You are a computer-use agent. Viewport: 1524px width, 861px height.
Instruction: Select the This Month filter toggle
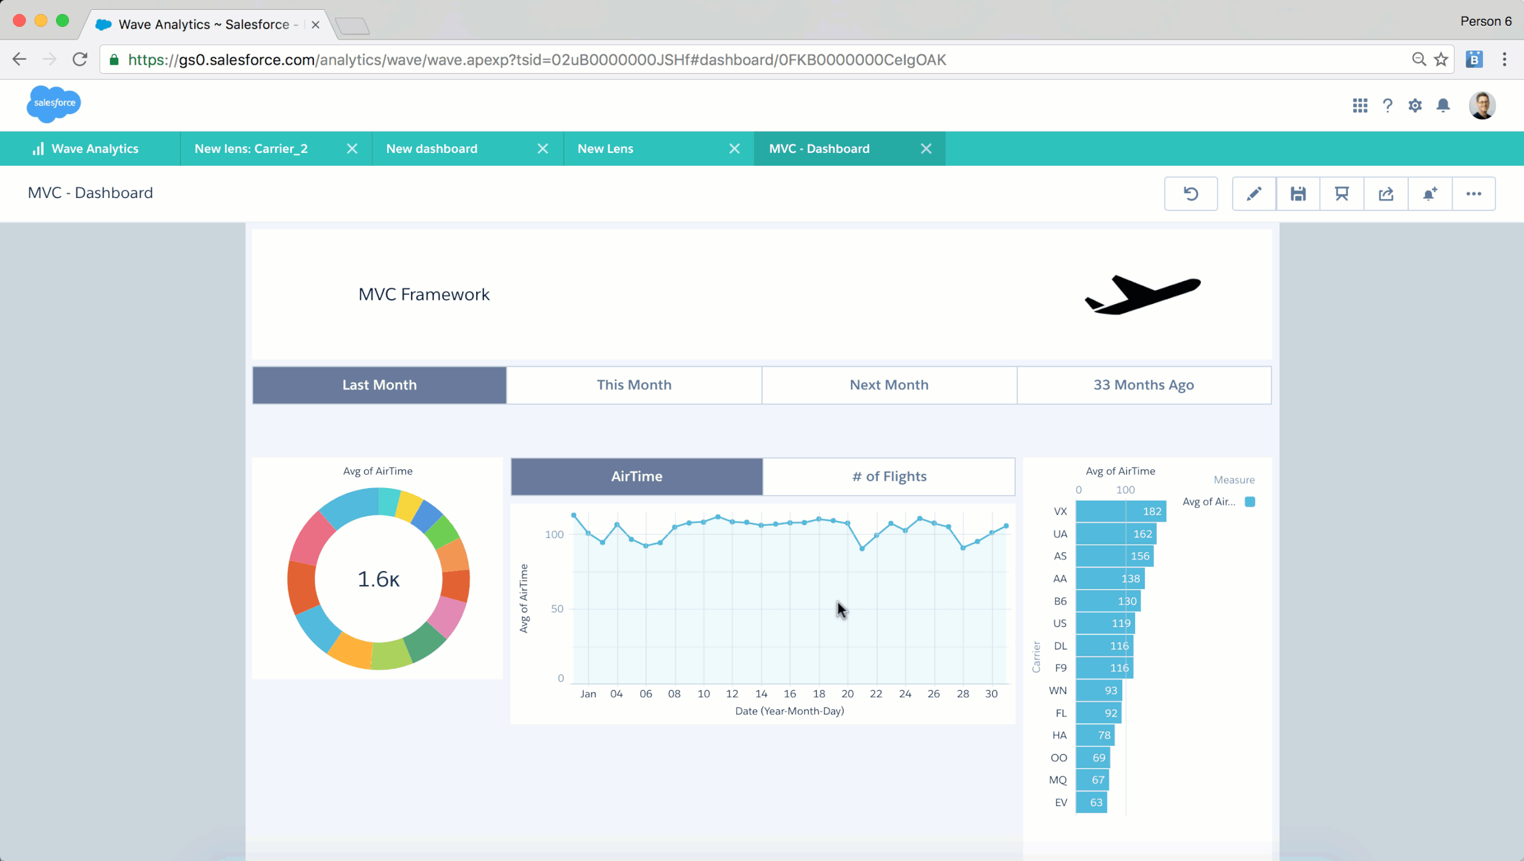634,385
